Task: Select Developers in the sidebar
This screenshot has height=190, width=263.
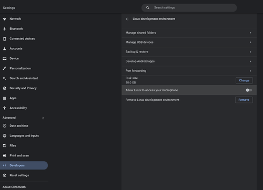Action: pos(24,165)
